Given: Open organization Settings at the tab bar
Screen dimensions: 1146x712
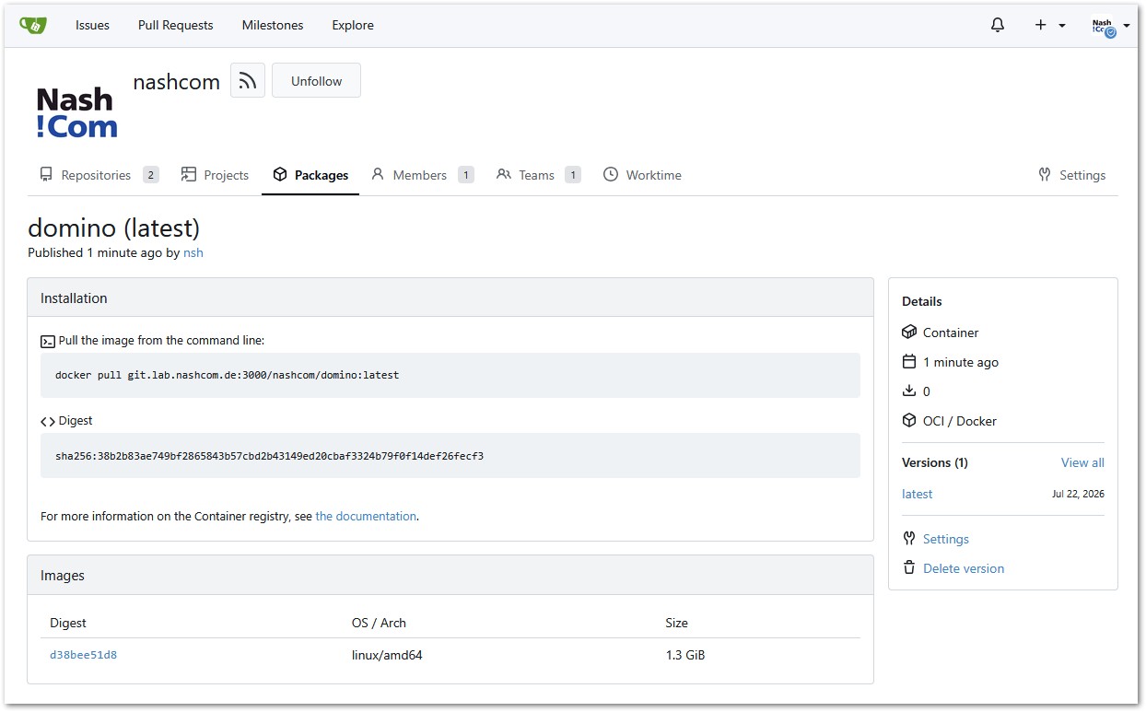Looking at the screenshot, I should (1071, 175).
